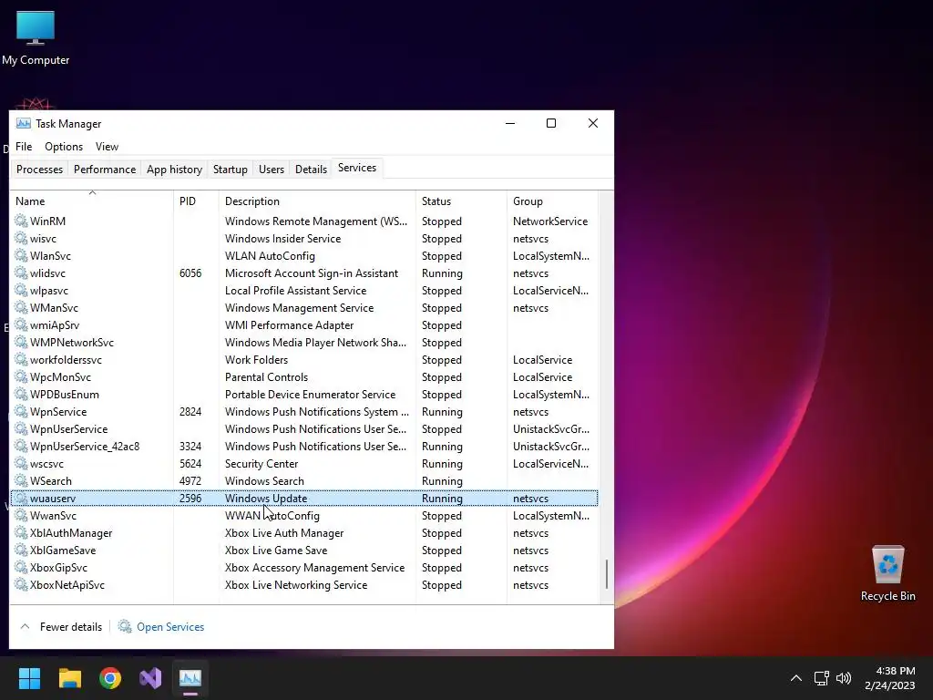Sort by the Group column header
The image size is (933, 700).
[x=552, y=201]
